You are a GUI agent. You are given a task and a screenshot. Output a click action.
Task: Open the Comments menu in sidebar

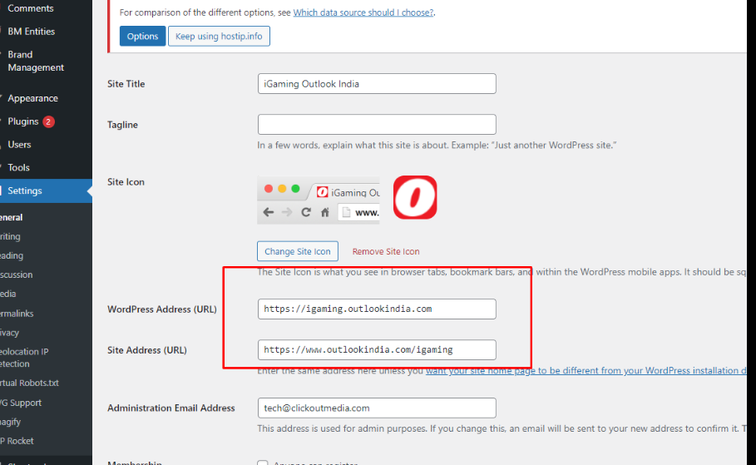(31, 8)
